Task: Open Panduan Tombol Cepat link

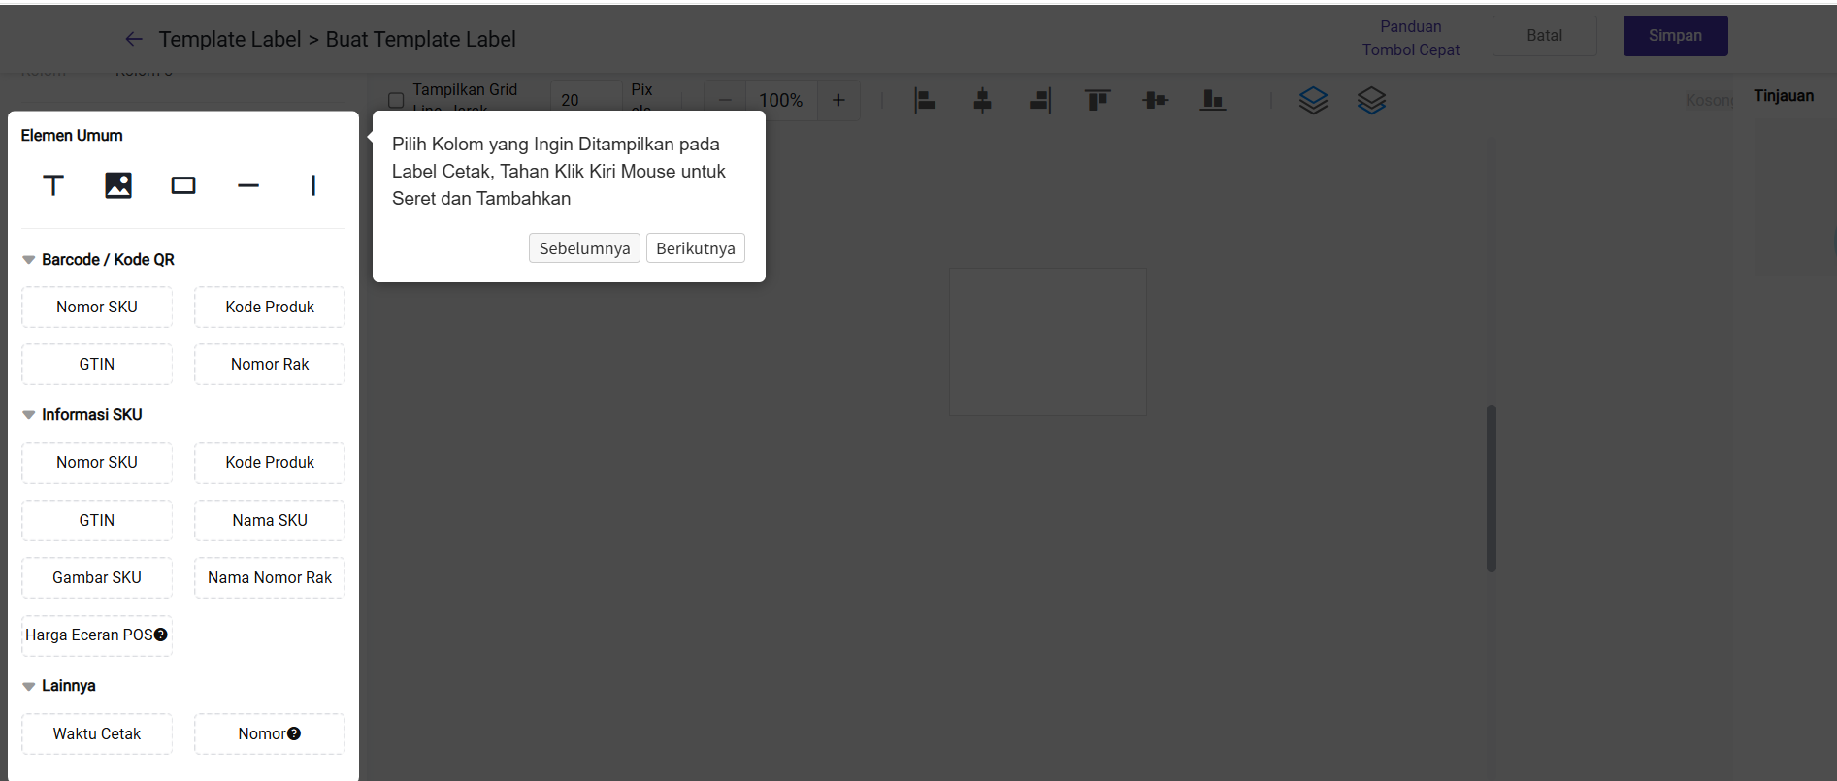Action: coord(1410,38)
